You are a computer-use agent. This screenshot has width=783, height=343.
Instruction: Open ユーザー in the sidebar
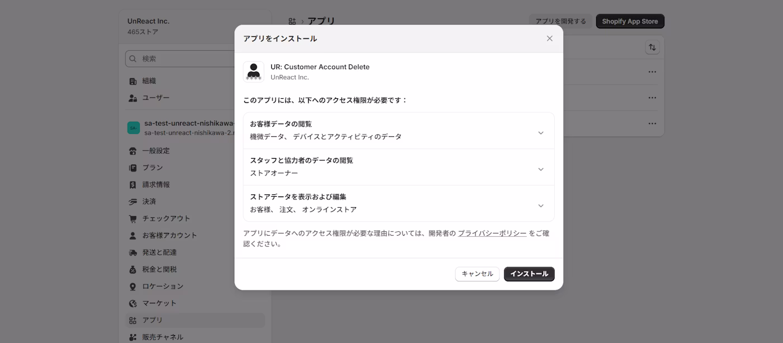tap(195, 98)
